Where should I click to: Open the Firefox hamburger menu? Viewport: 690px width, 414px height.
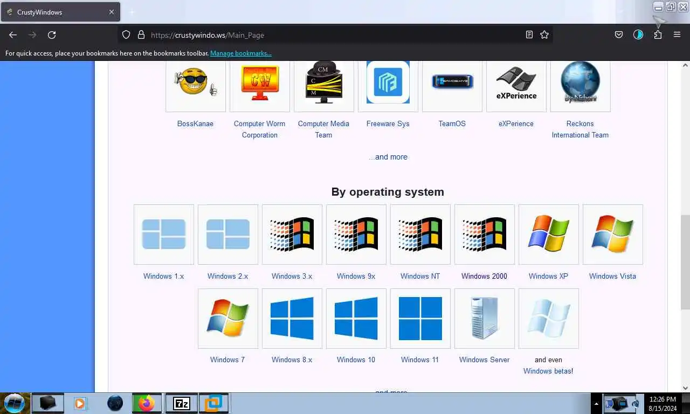pyautogui.click(x=677, y=35)
